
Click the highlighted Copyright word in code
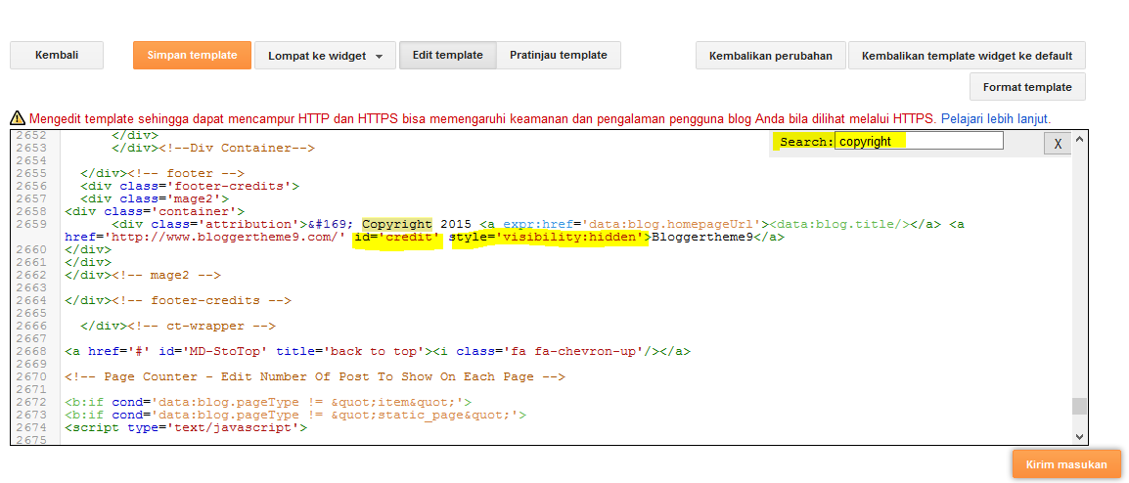point(397,224)
